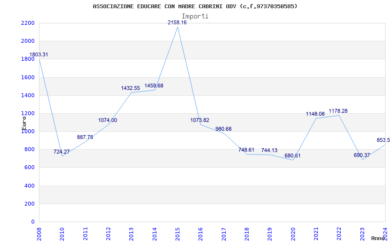
Task: Click the x-axis year 2018
Action: click(247, 234)
